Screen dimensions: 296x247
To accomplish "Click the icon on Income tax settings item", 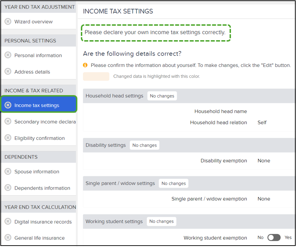I will [8, 105].
